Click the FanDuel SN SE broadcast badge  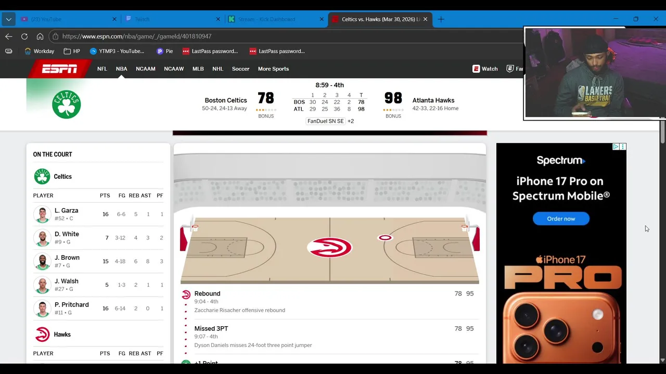click(x=326, y=121)
